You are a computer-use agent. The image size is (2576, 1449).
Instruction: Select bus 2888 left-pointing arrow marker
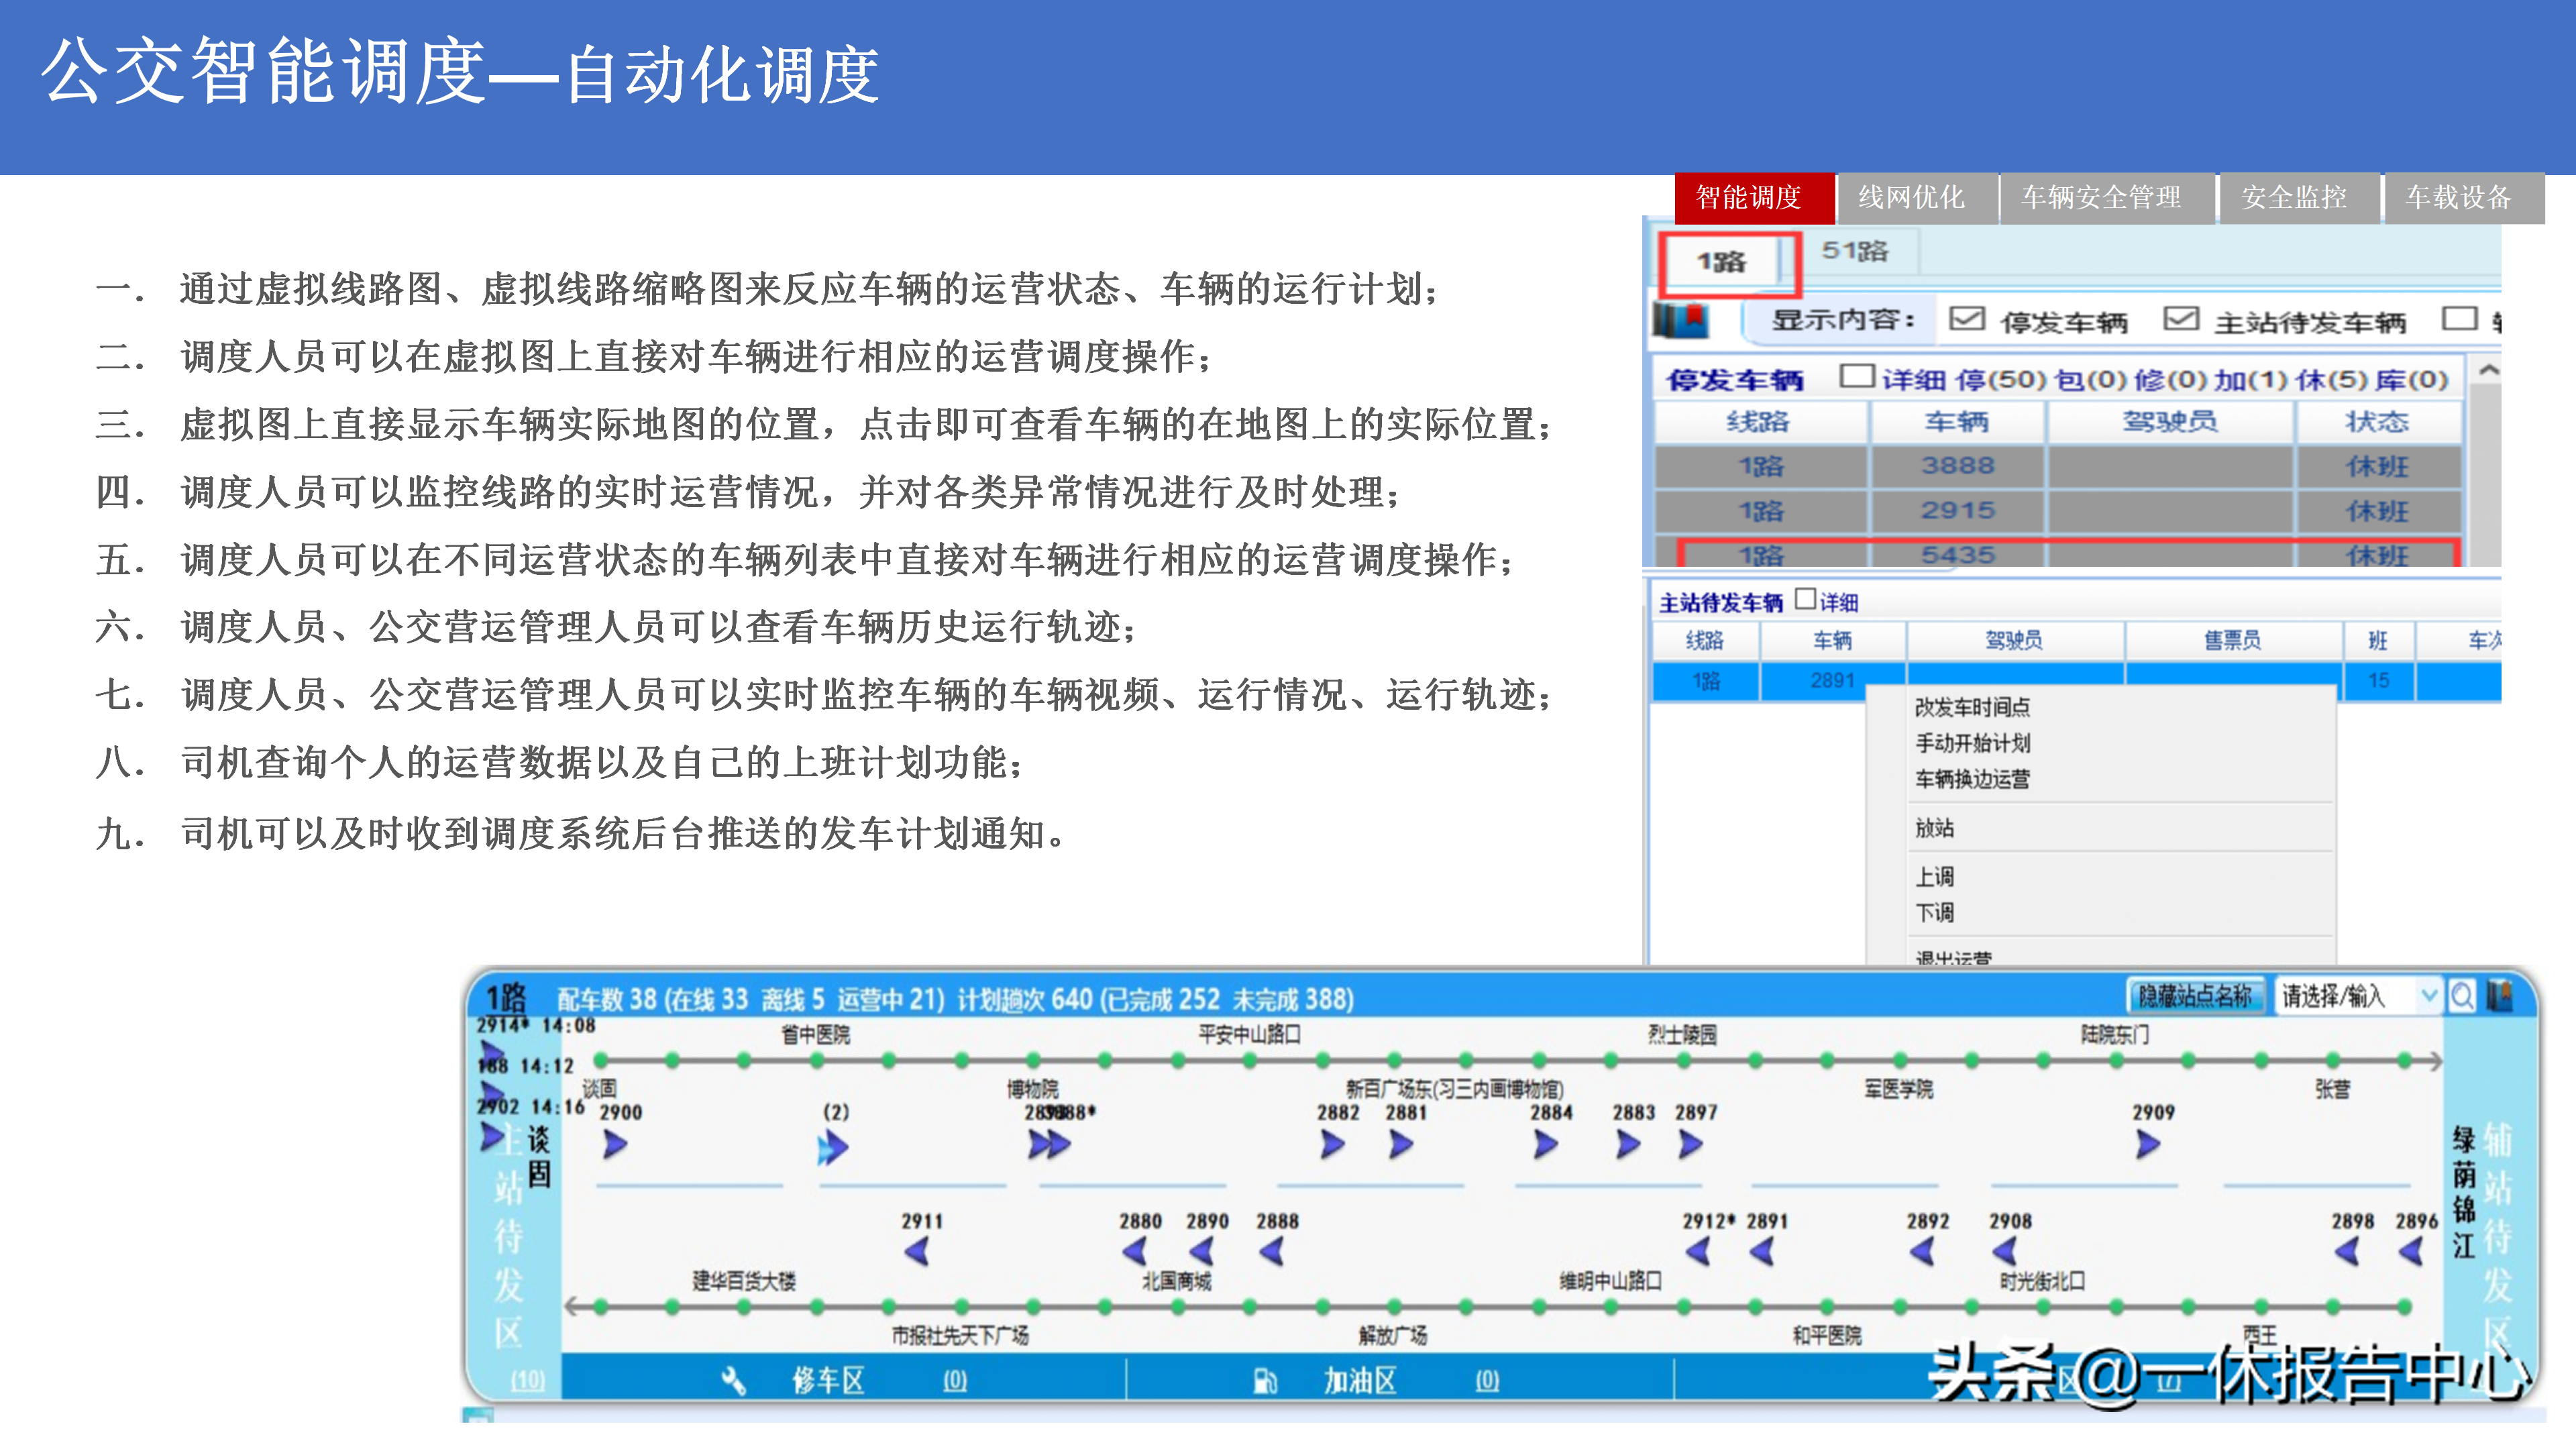click(x=1272, y=1251)
